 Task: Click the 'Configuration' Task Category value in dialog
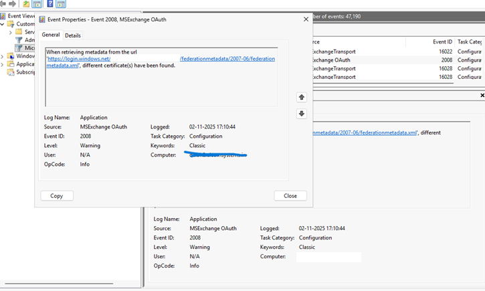[x=205, y=136]
